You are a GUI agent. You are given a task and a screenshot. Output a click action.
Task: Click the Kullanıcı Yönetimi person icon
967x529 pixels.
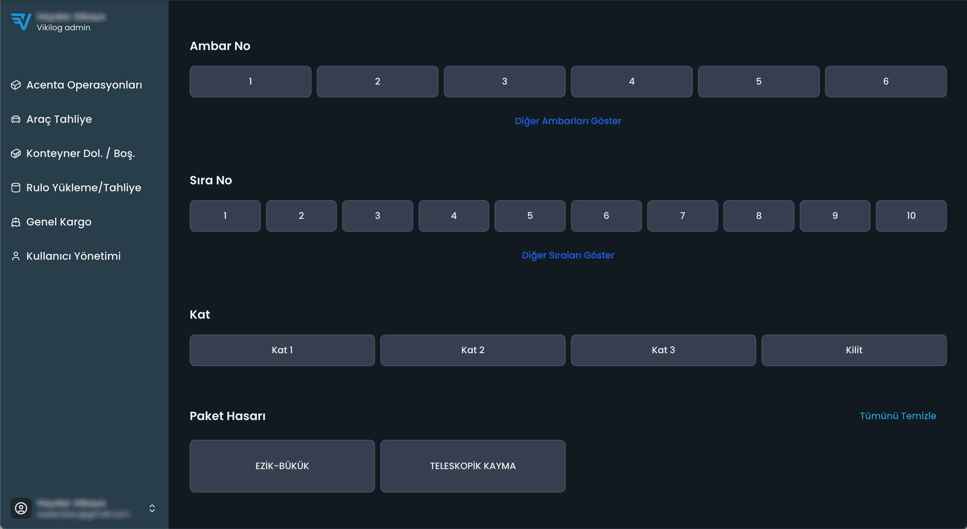pos(16,256)
